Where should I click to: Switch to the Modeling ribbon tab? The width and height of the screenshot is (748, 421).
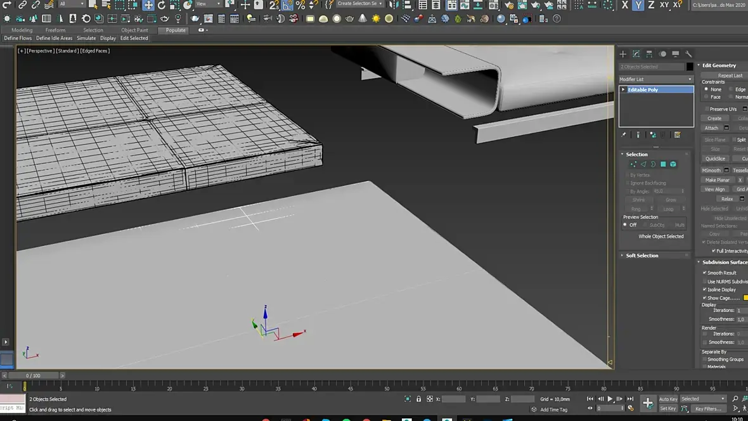point(22,30)
